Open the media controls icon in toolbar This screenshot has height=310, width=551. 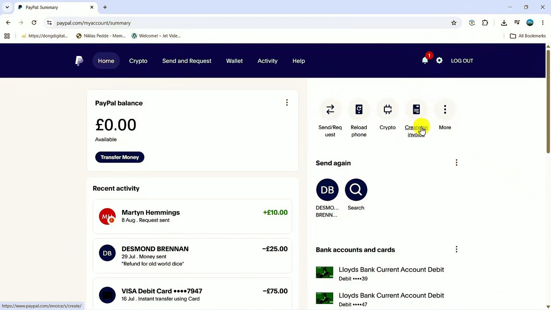tap(517, 23)
